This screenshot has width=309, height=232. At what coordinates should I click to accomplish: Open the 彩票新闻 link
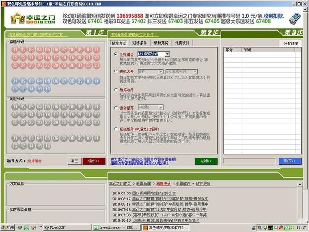point(144,184)
